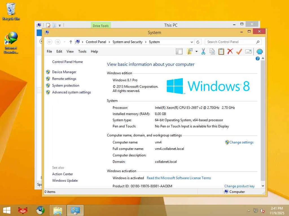Screen dimensions: 289x216
Task: Click the Copy toolbar icon
Action: click(x=212, y=52)
